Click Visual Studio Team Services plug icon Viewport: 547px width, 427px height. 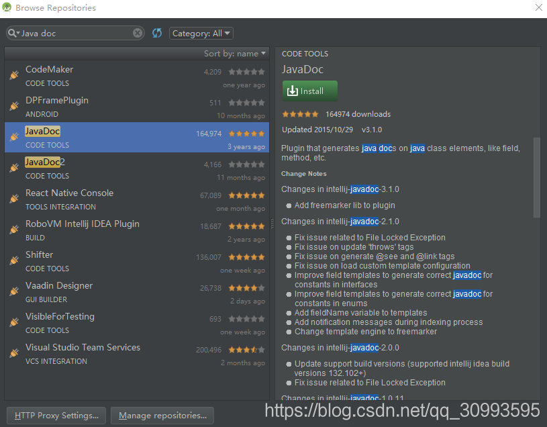tap(14, 352)
